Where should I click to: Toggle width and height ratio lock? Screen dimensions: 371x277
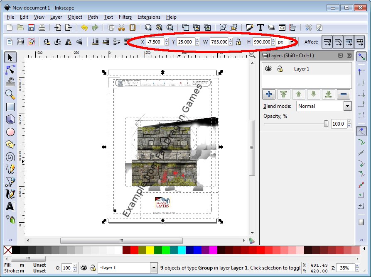[x=238, y=42]
